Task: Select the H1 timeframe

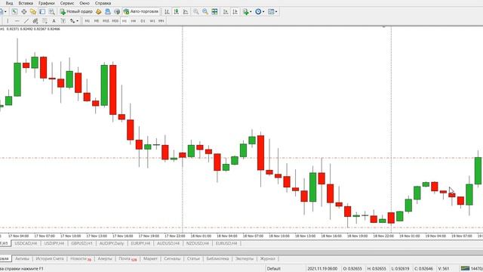Action: coord(124,21)
